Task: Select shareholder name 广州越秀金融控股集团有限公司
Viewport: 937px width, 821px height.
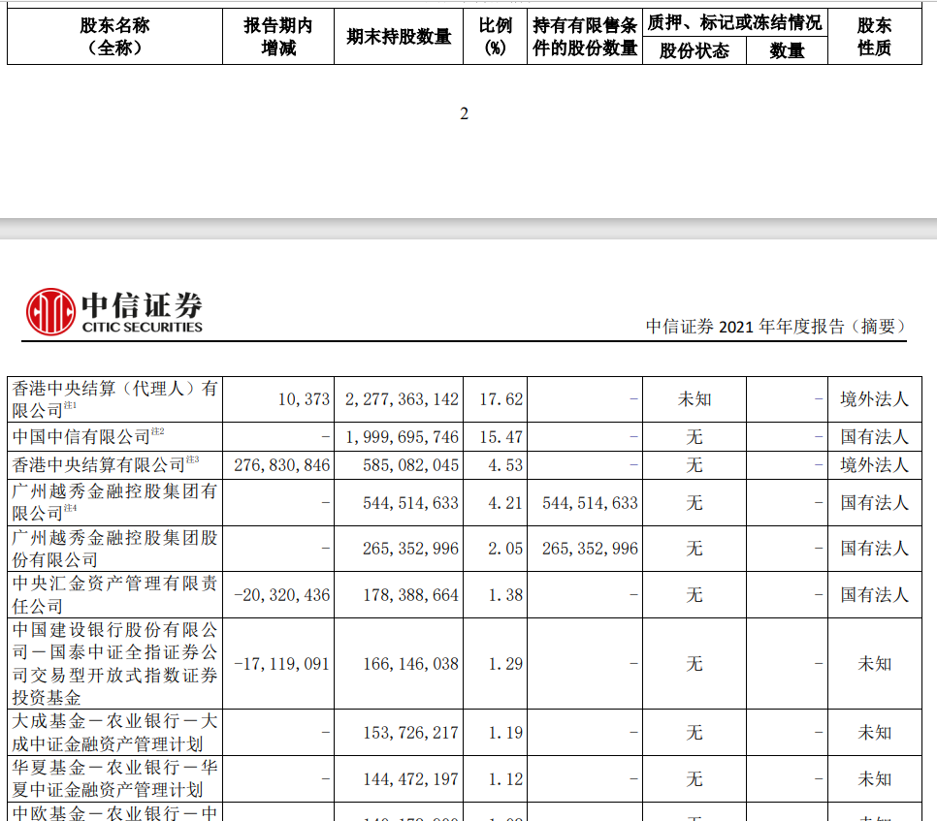Action: coord(114,502)
